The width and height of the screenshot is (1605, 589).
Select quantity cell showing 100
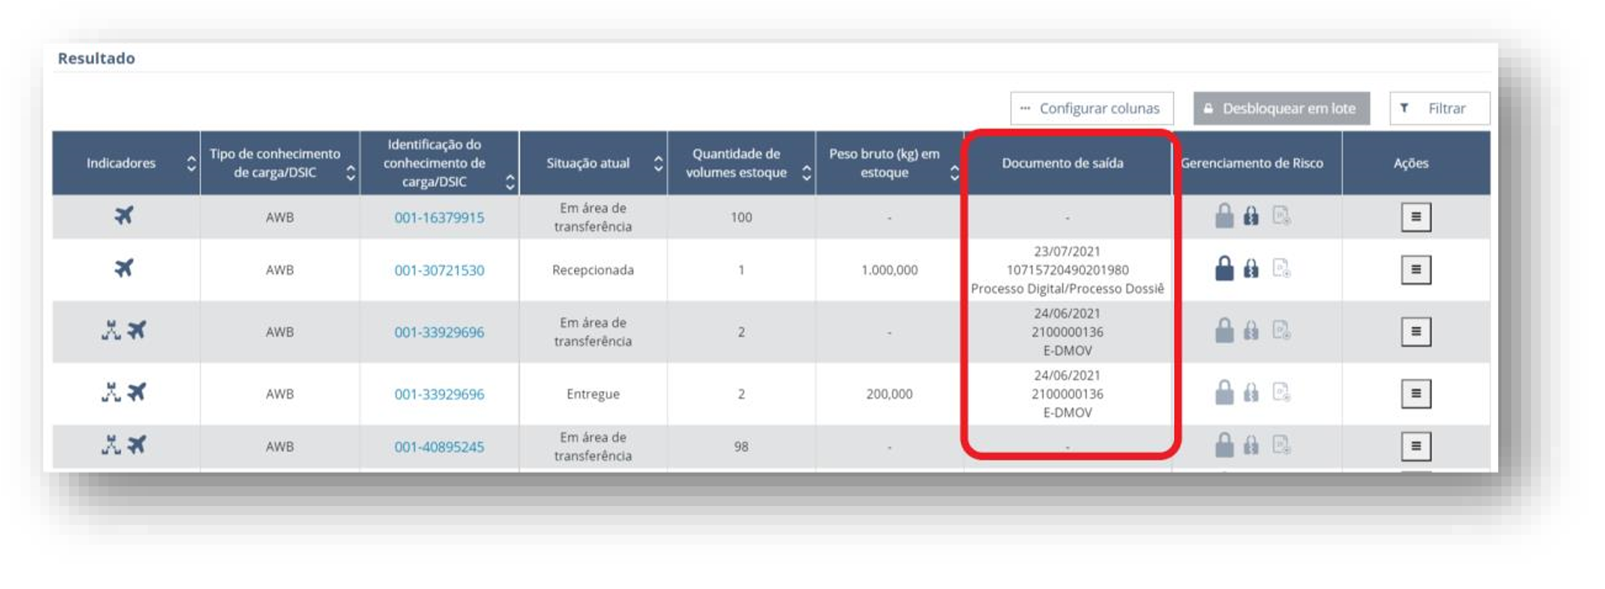(741, 217)
